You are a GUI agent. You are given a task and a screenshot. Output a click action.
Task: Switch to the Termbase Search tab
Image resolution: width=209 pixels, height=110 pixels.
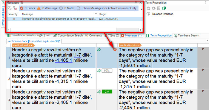[187, 35]
